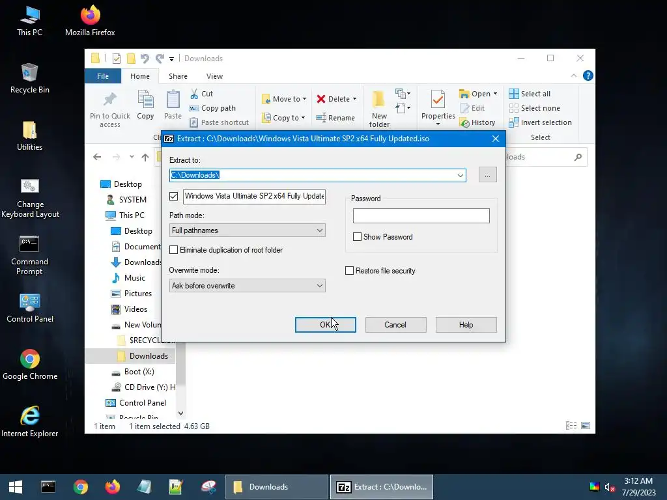Switch to Downloads window on taskbar

(276, 487)
